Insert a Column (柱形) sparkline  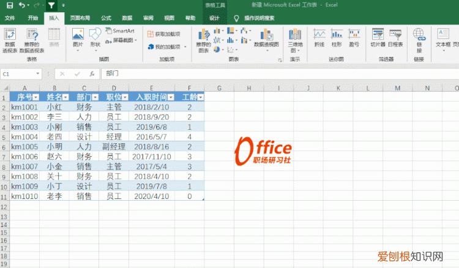(337, 38)
